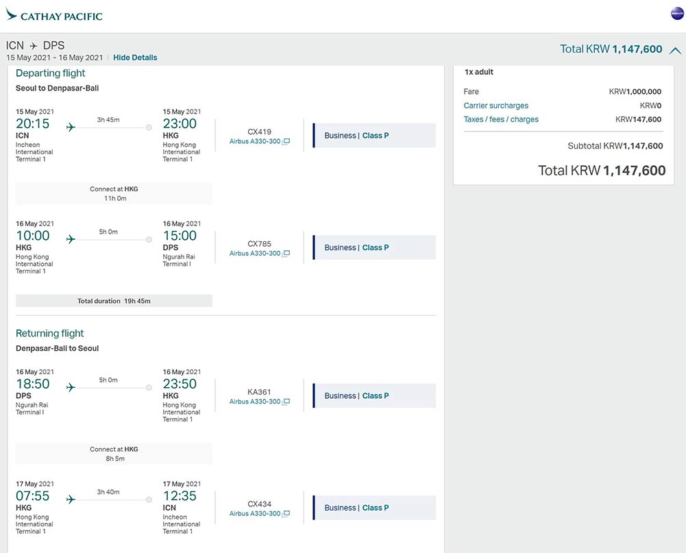Image resolution: width=686 pixels, height=553 pixels.
Task: Click Business Class P box for CX434
Action: click(374, 508)
